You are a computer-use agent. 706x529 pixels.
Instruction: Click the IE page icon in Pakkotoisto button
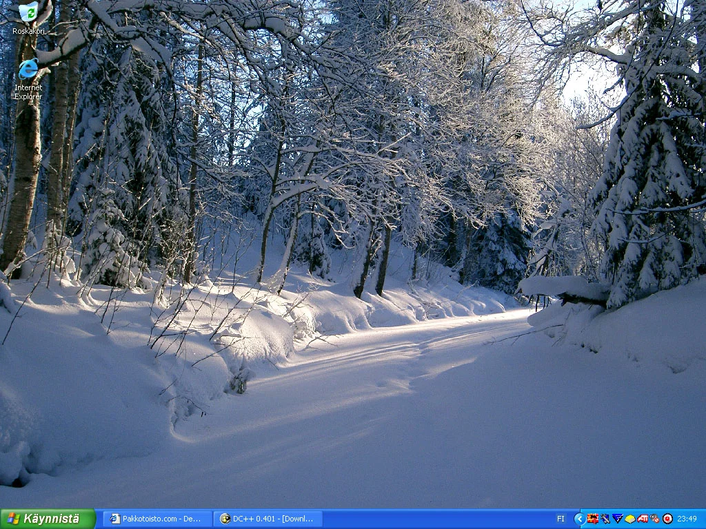[115, 519]
